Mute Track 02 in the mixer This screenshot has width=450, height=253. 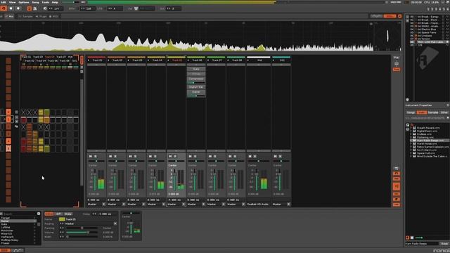click(x=110, y=156)
